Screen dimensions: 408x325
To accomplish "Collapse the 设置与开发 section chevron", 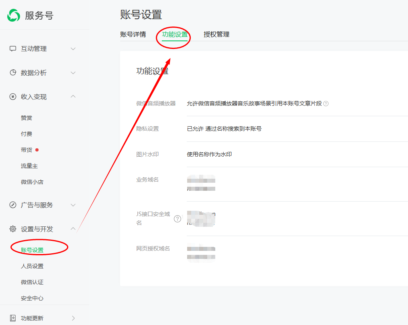I will click(x=73, y=228).
